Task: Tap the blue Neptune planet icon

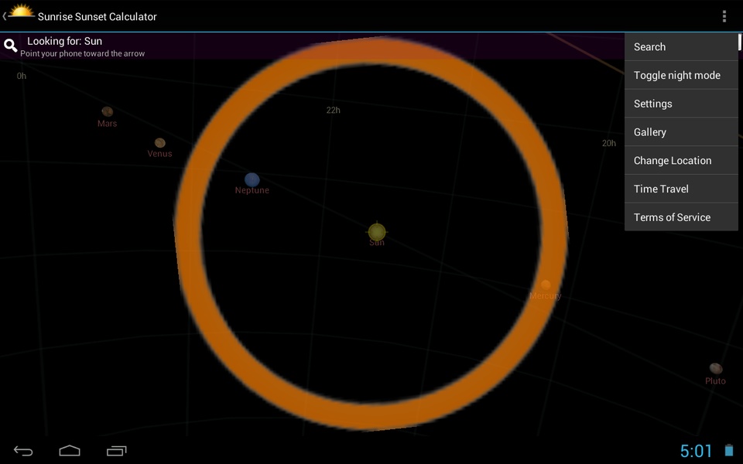Action: tap(252, 179)
